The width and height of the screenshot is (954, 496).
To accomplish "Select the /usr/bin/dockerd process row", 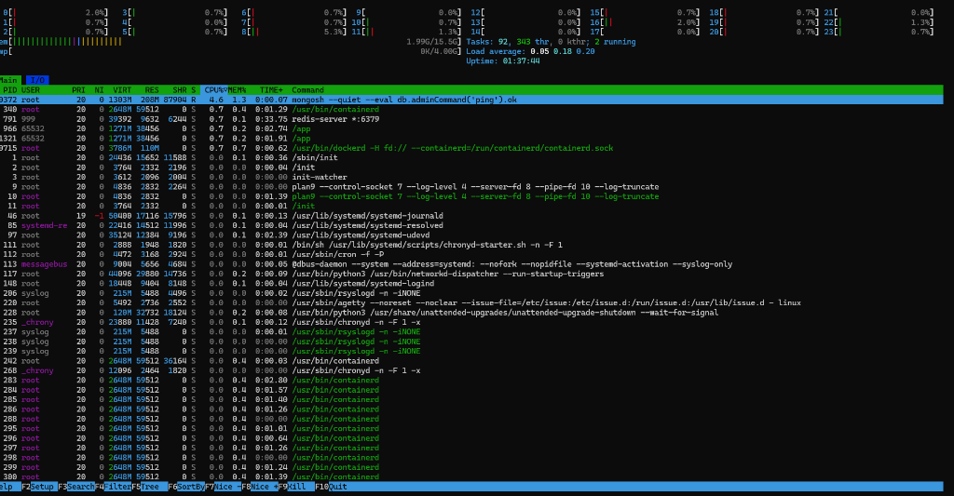I will pos(471,148).
